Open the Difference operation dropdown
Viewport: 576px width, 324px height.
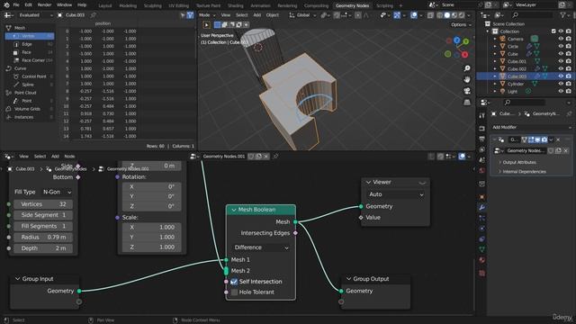click(261, 247)
